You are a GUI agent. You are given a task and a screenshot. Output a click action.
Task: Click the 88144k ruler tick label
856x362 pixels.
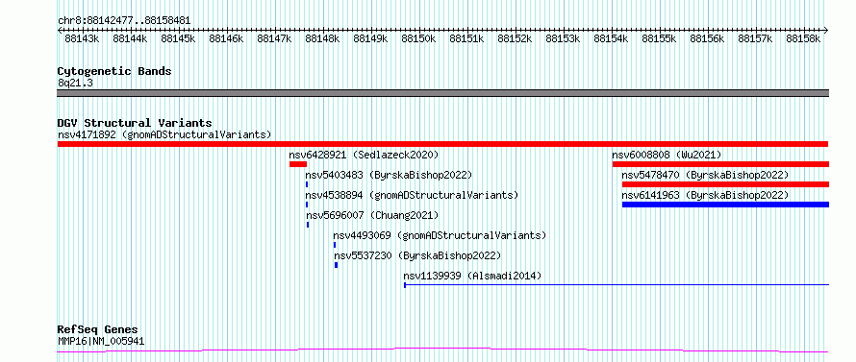(130, 39)
